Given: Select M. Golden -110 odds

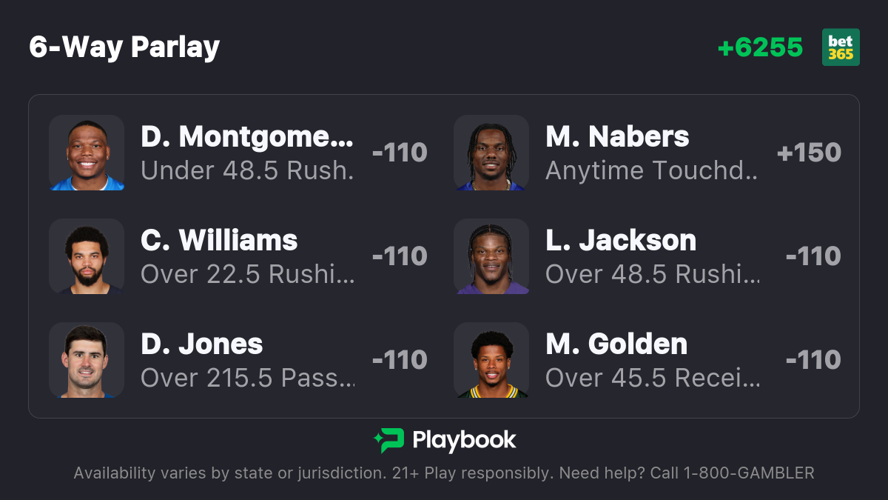Looking at the screenshot, I should pyautogui.click(x=813, y=360).
